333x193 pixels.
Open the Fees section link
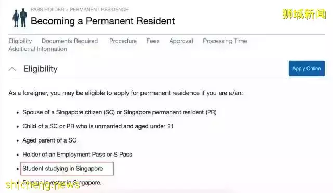tap(153, 41)
